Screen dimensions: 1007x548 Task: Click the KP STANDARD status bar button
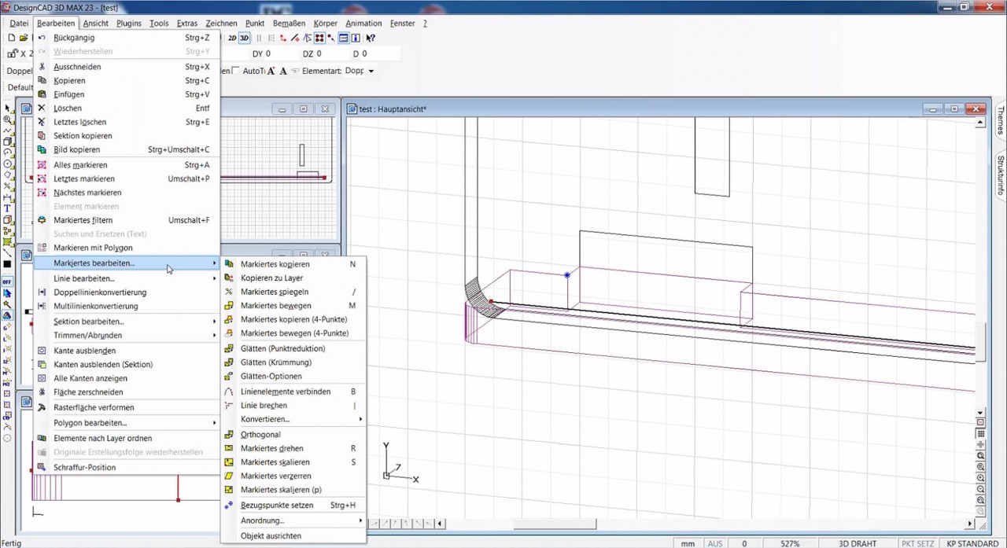click(972, 543)
